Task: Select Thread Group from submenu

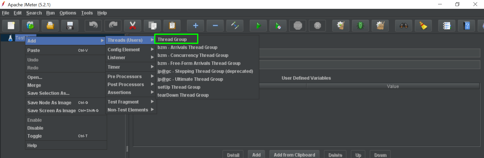Action: click(x=176, y=39)
